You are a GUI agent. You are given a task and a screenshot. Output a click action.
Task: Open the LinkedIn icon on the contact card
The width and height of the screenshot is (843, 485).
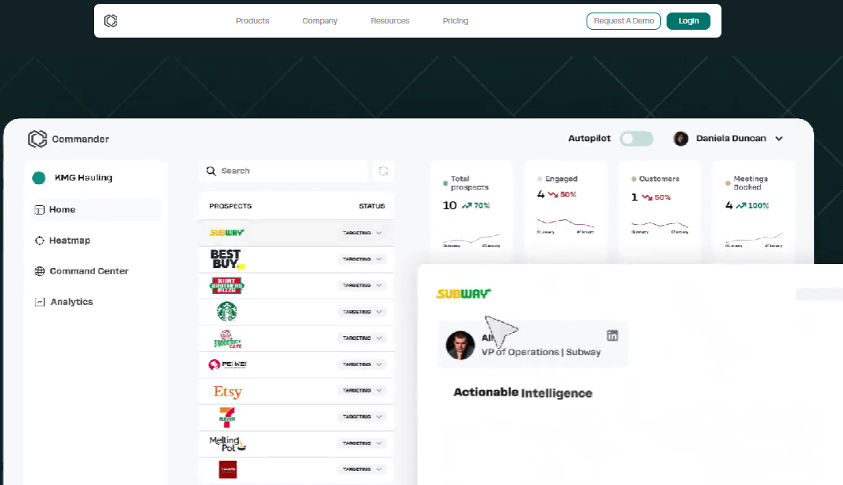point(612,335)
